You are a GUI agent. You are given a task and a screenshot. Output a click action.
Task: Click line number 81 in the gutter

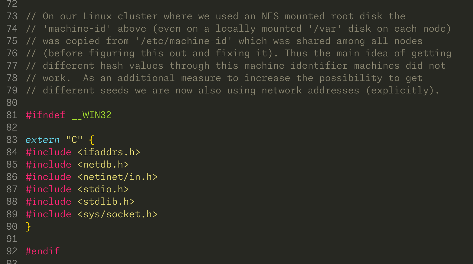(12, 115)
